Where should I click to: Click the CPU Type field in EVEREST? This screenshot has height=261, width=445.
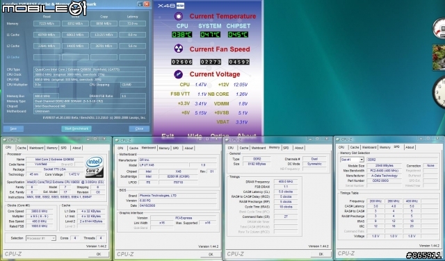pyautogui.click(x=90, y=69)
